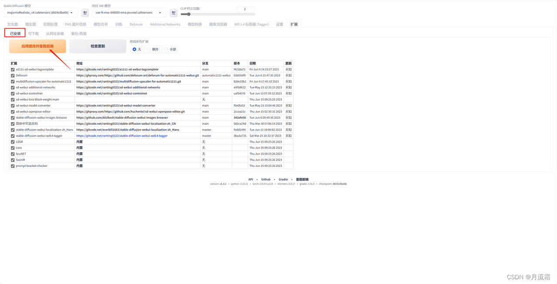Open the PNG 图片信息 tab
Image resolution: width=557 pixels, height=284 pixels.
76,24
